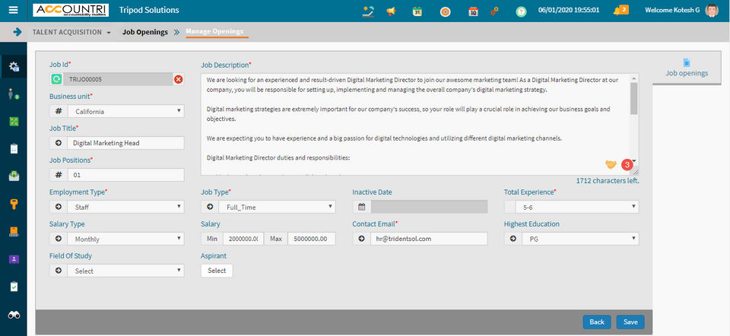
Task: Click into the Job Positions field
Action: point(125,175)
